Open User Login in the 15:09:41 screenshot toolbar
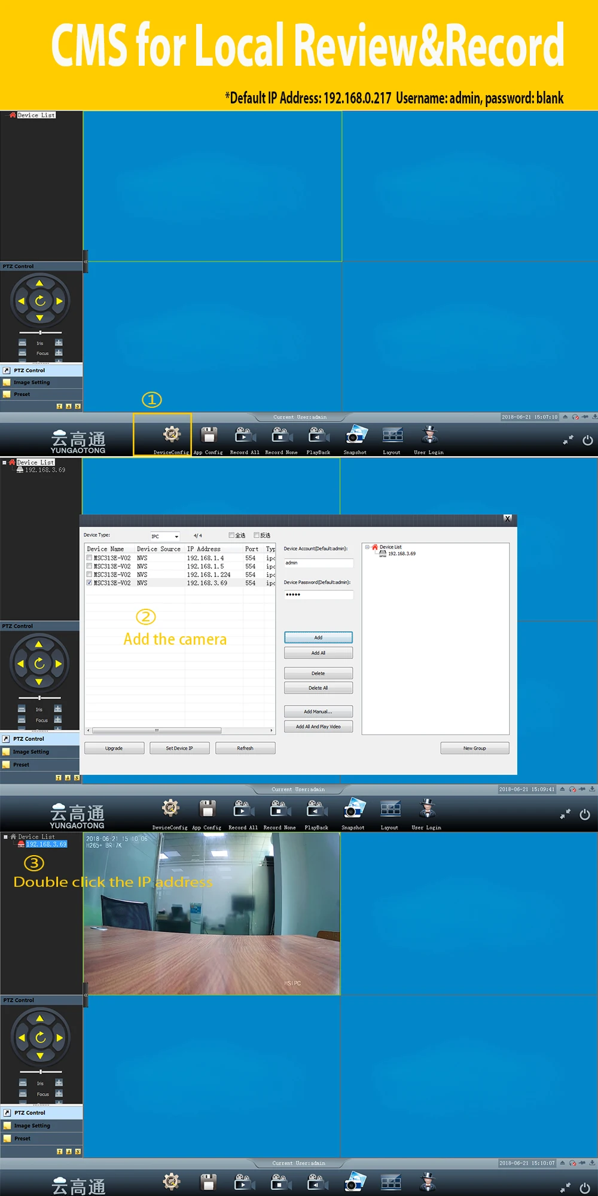This screenshot has height=1196, width=598. pyautogui.click(x=426, y=814)
